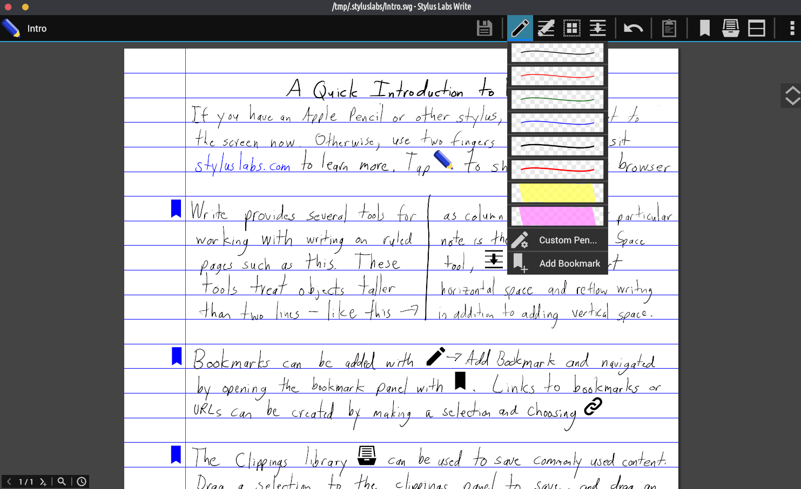The height and width of the screenshot is (489, 801).
Task: Select the thin blue pen preset
Action: (557, 123)
